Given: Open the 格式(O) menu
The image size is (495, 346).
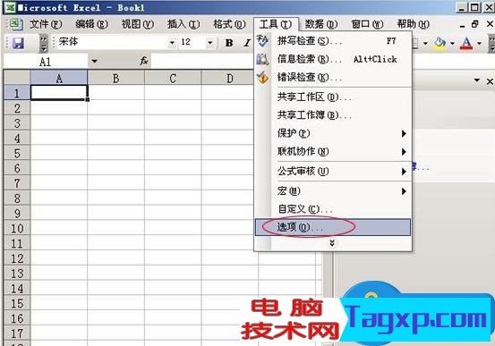Looking at the screenshot, I should 229,24.
